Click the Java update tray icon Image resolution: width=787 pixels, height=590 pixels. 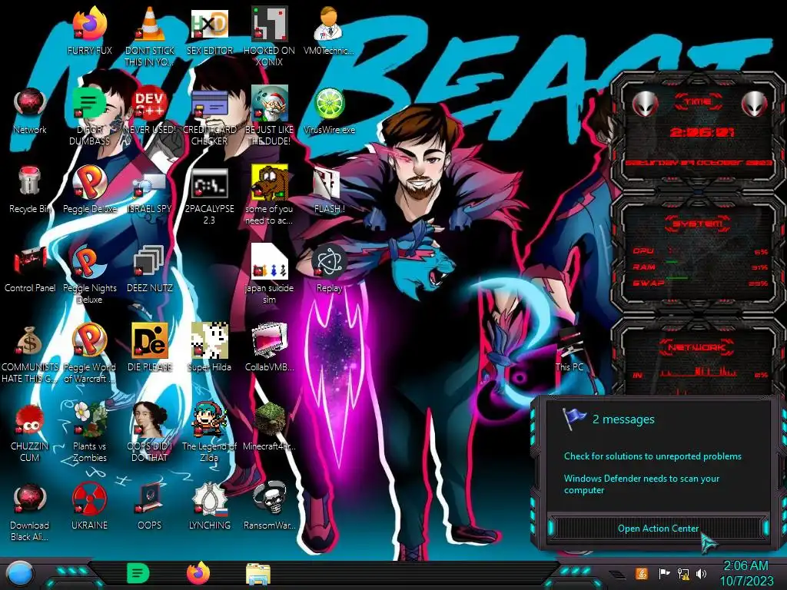pyautogui.click(x=642, y=573)
